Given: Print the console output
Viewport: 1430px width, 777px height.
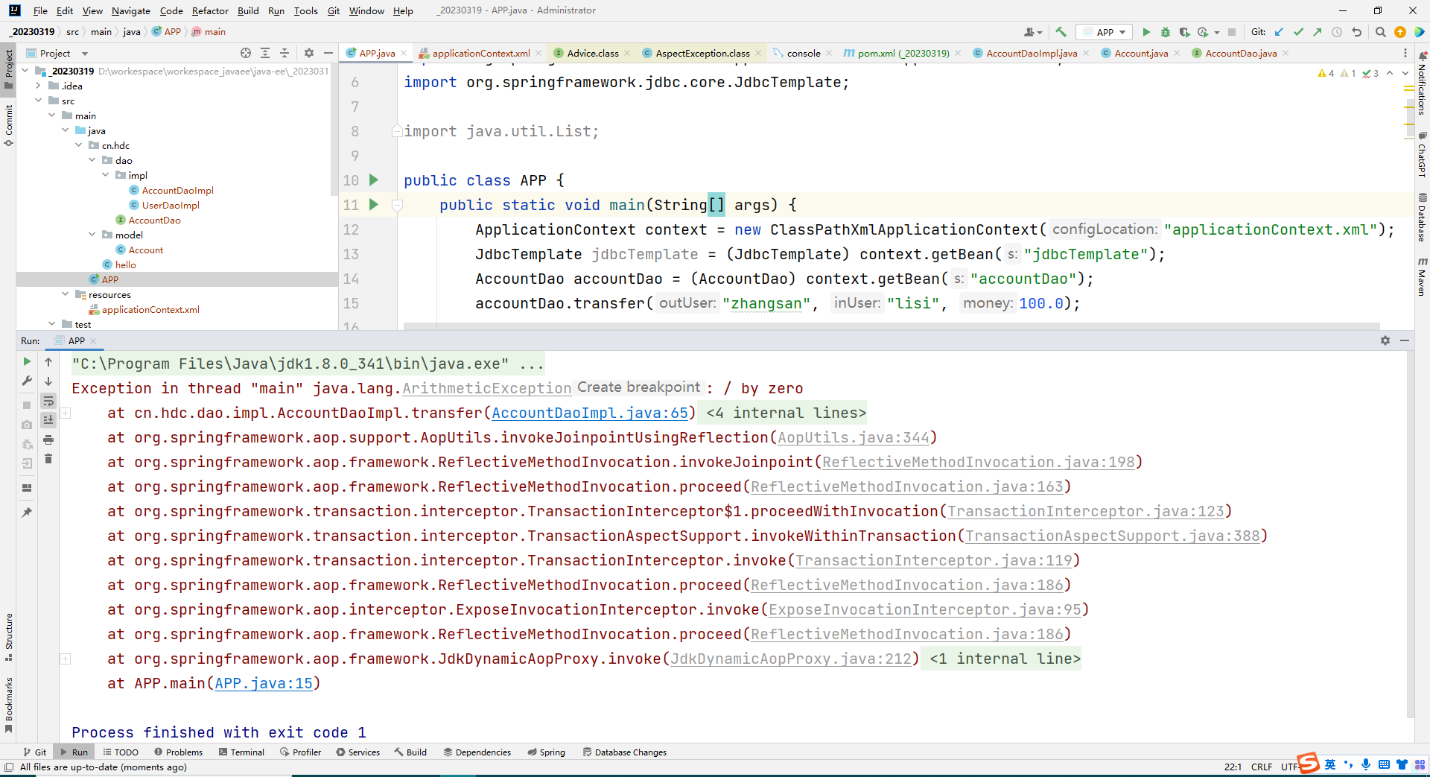Looking at the screenshot, I should tap(48, 440).
